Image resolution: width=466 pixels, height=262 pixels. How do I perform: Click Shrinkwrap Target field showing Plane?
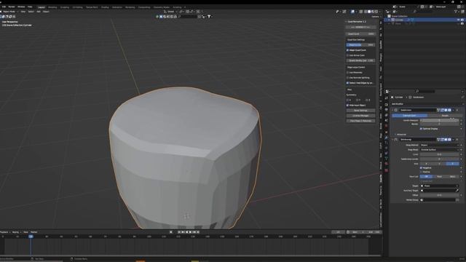[x=440, y=186]
